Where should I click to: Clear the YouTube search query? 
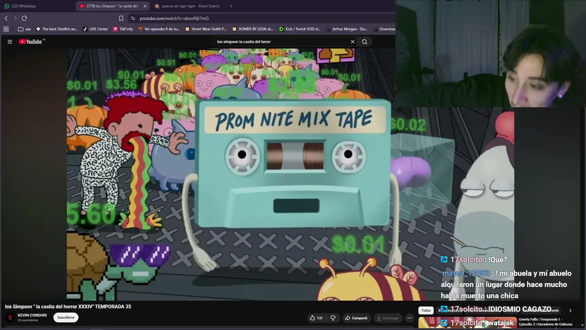[353, 42]
